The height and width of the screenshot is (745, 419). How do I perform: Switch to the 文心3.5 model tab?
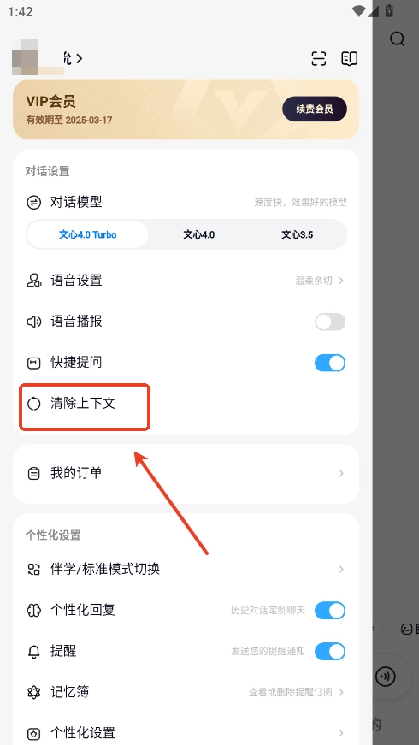pos(297,234)
